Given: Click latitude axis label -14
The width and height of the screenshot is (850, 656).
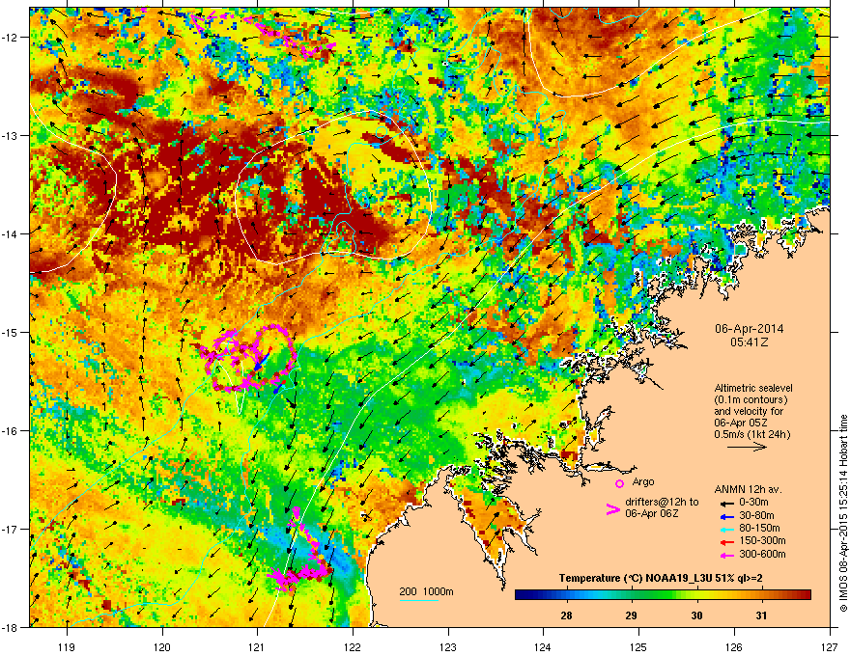Looking at the screenshot, I should pyautogui.click(x=10, y=233).
